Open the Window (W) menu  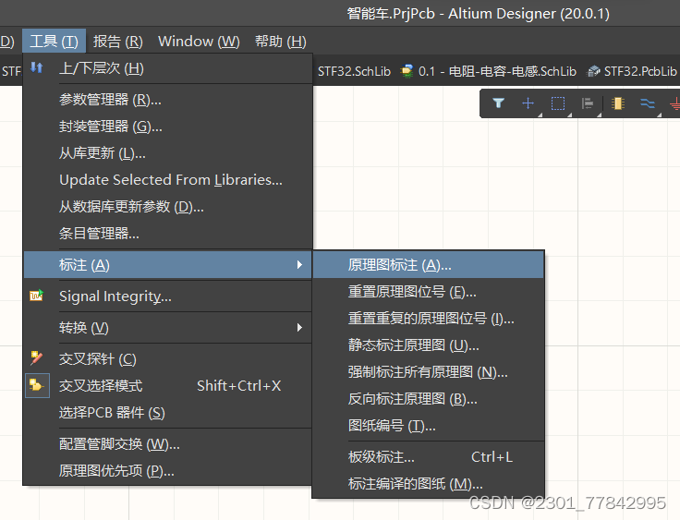(199, 42)
